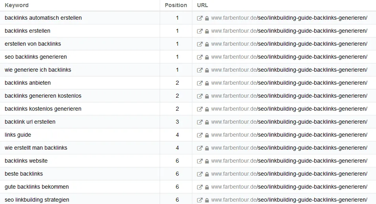Open farbentour URL in 'gute backlinks bekommen' row

tap(289, 187)
